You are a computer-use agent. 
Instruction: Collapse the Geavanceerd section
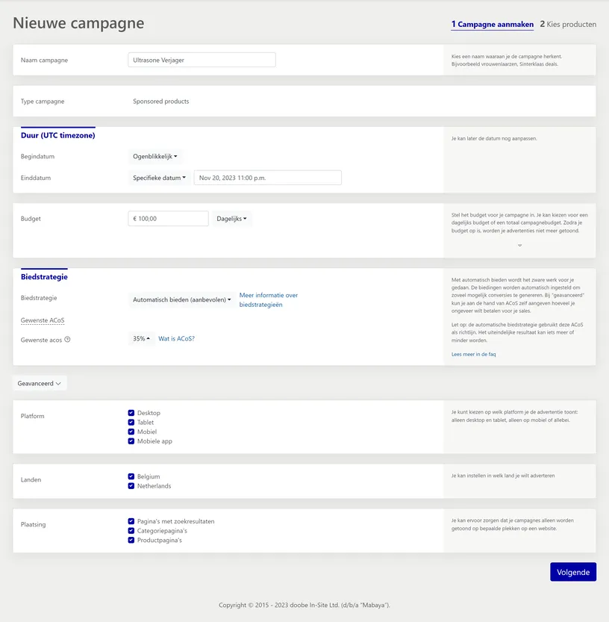point(40,383)
